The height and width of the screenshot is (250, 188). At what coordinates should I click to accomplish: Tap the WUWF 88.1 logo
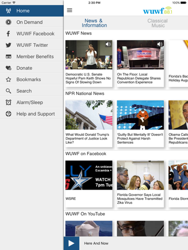click(x=158, y=10)
